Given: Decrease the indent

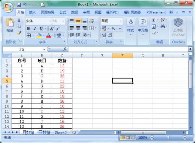Looking at the screenshot, I should tap(72, 35).
